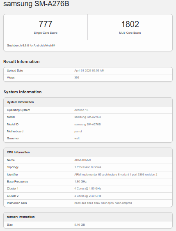
Task: Click 'Geekbench 6.6.0 for Android AArch64' text
Action: point(31,46)
